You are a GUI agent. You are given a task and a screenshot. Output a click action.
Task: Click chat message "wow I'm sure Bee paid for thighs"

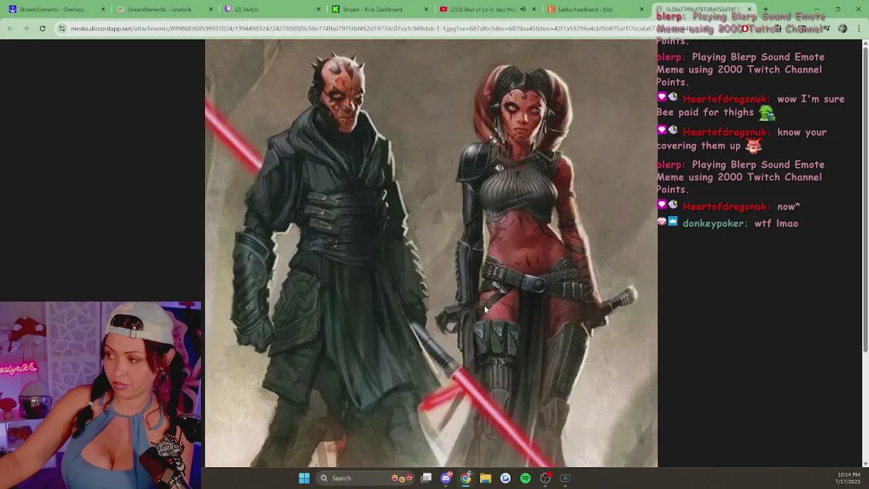[750, 106]
